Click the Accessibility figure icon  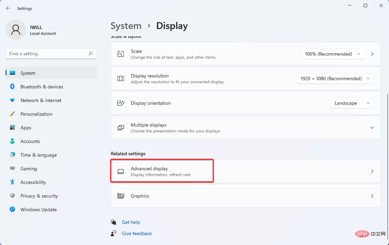tap(12, 182)
